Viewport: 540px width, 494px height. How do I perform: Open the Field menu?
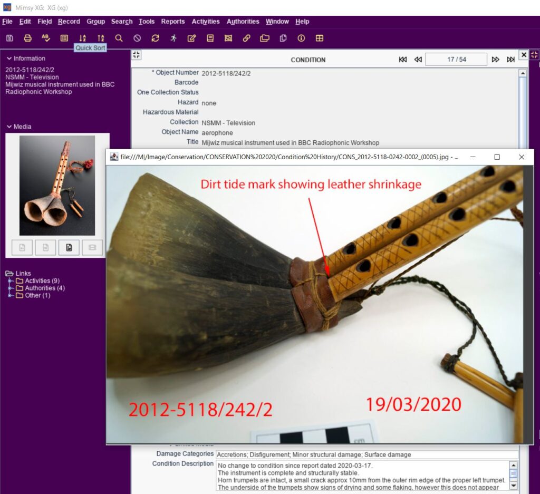pyautogui.click(x=45, y=21)
